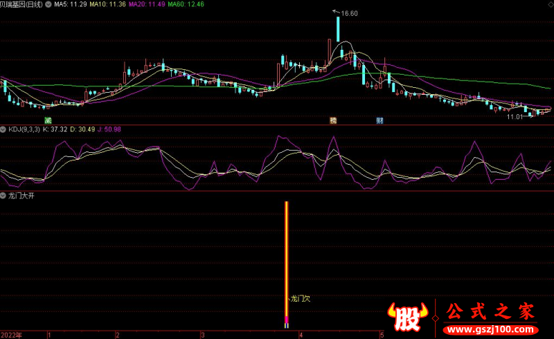
Task: Click the orange 腾 event marker icon
Action: tap(333, 120)
